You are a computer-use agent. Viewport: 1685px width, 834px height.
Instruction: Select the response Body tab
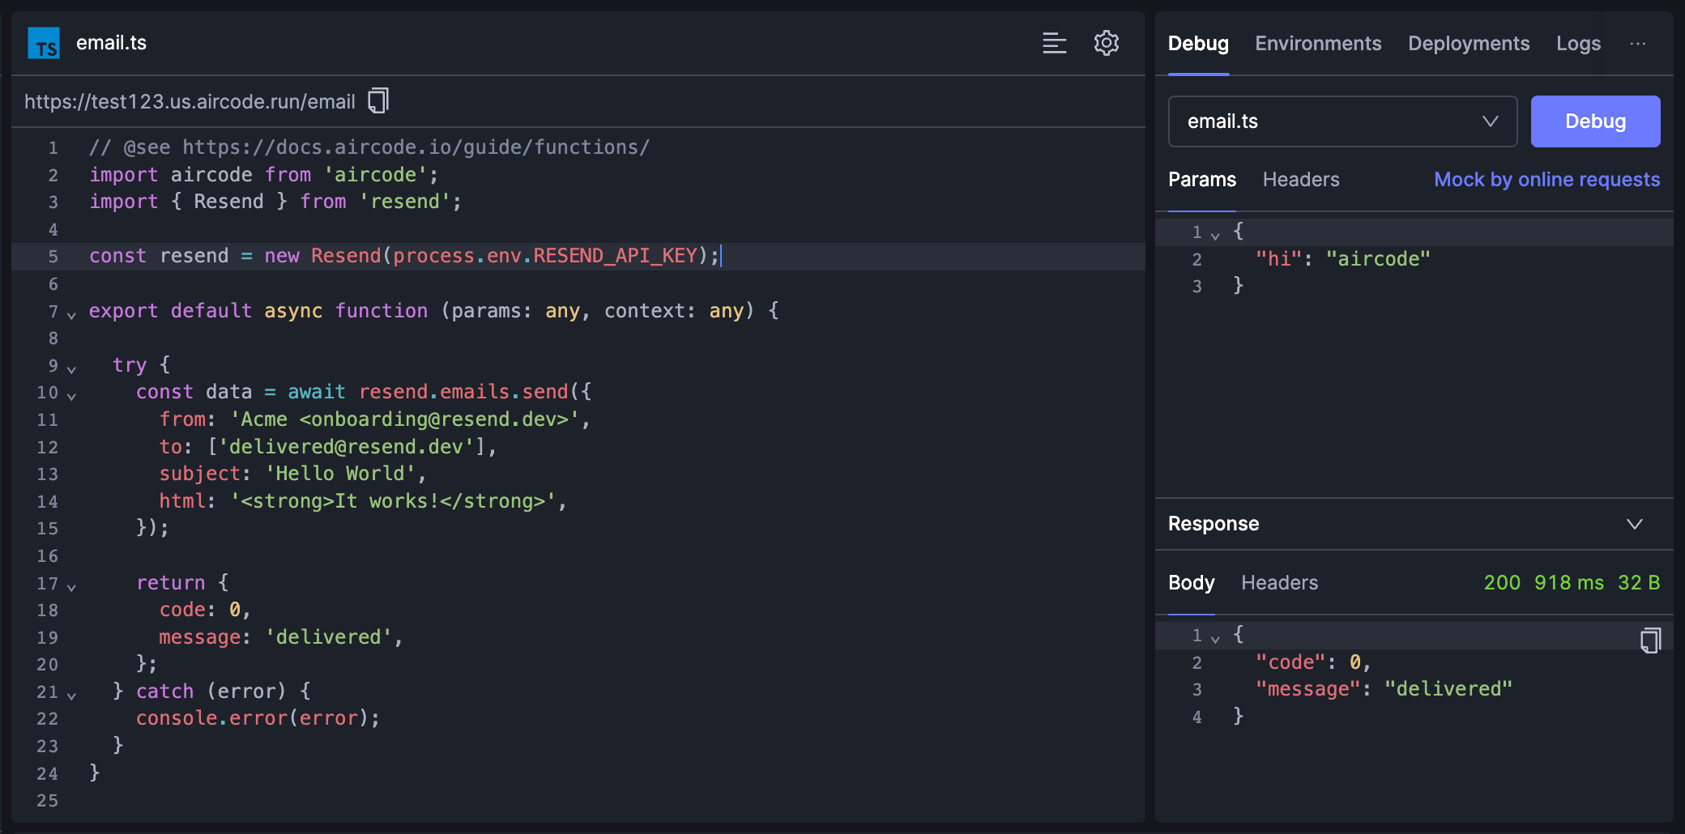tap(1192, 583)
